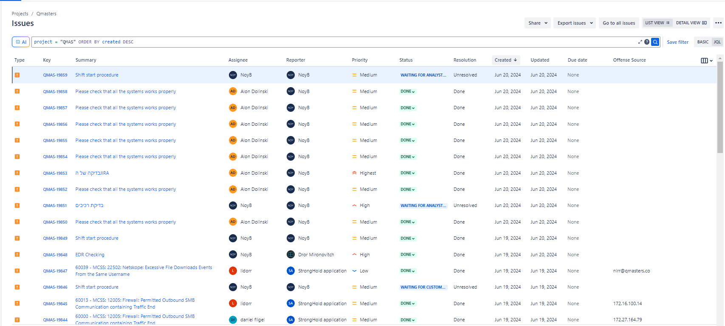Open the Qmasters breadcrumb link
The height and width of the screenshot is (326, 725).
click(x=46, y=14)
